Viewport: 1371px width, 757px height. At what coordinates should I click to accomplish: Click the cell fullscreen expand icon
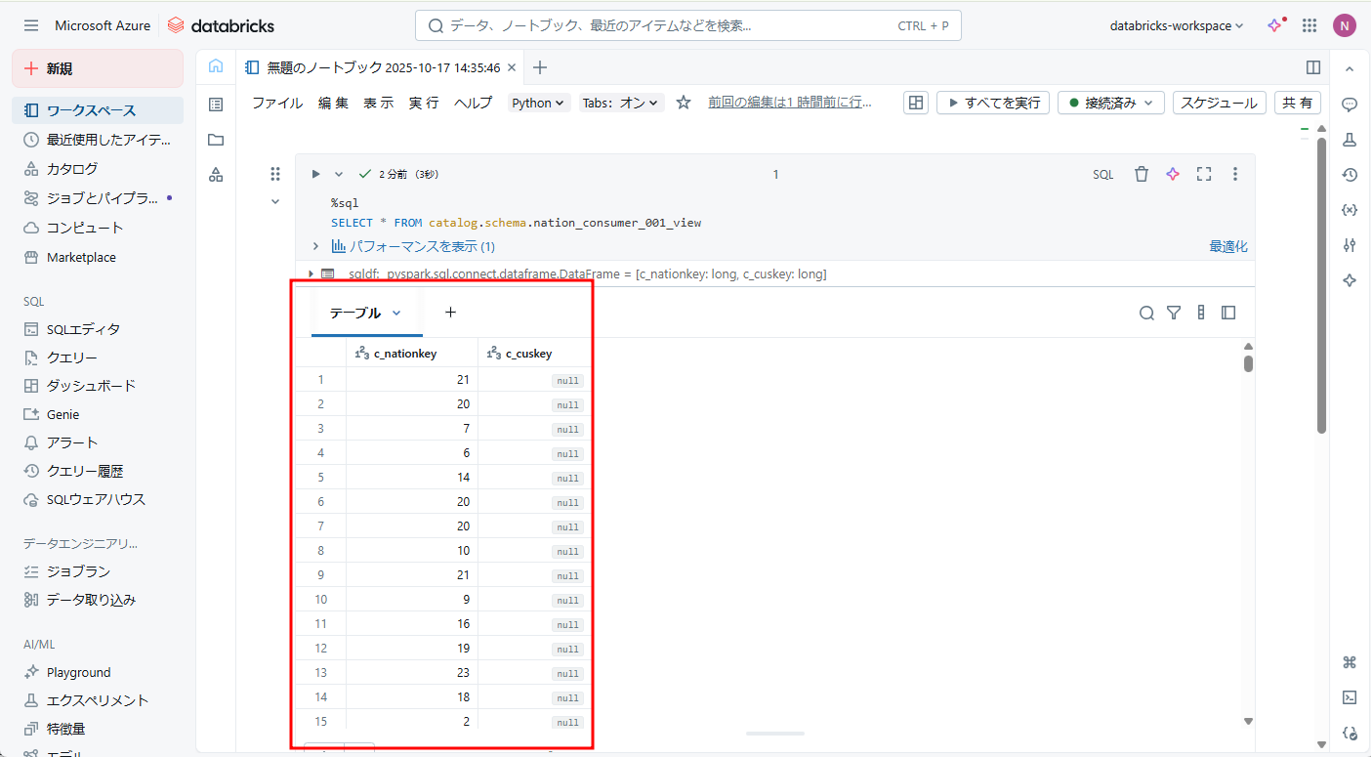[1204, 174]
